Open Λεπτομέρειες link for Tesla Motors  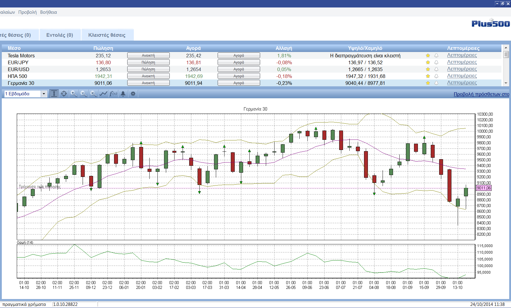(x=462, y=55)
